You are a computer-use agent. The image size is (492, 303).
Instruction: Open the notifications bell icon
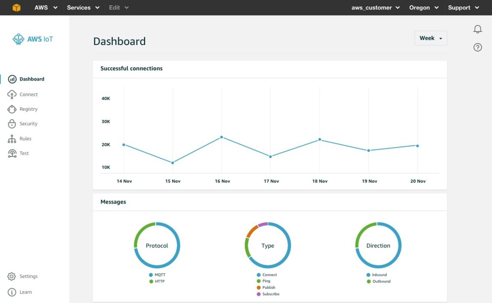pyautogui.click(x=478, y=29)
